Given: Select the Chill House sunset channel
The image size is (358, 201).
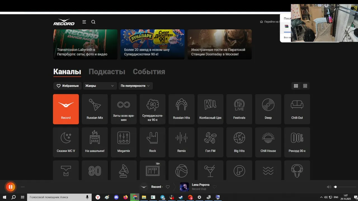Looking at the screenshot, I should click(x=268, y=142).
